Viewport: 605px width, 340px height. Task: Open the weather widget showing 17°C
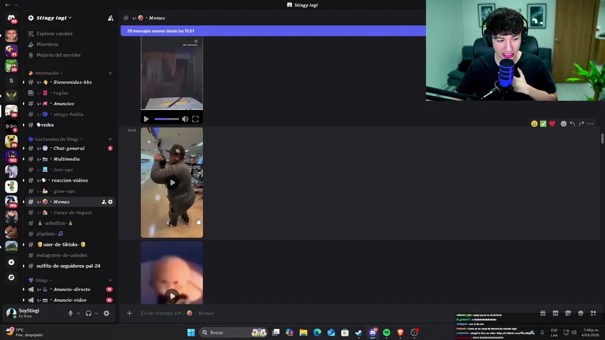click(25, 332)
